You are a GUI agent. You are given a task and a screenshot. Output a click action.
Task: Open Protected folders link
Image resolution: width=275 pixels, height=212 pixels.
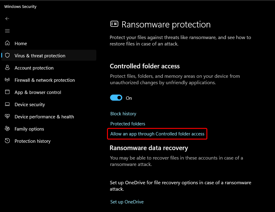coord(128,124)
